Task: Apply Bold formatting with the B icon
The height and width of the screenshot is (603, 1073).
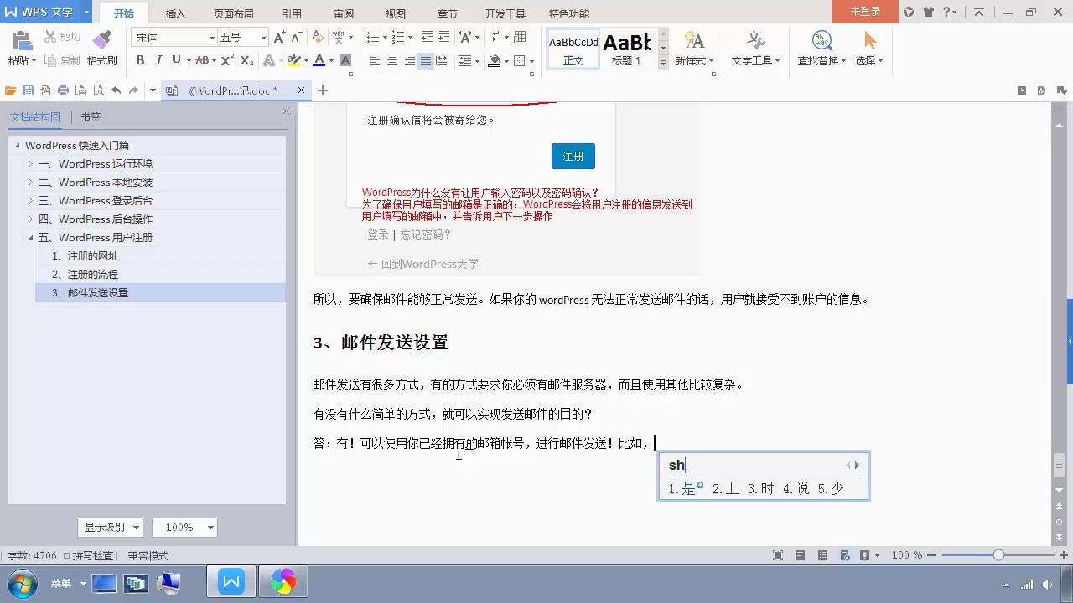Action: [140, 60]
